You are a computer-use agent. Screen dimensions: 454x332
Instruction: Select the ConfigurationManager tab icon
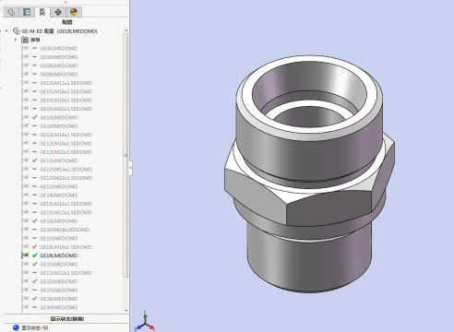pyautogui.click(x=42, y=12)
